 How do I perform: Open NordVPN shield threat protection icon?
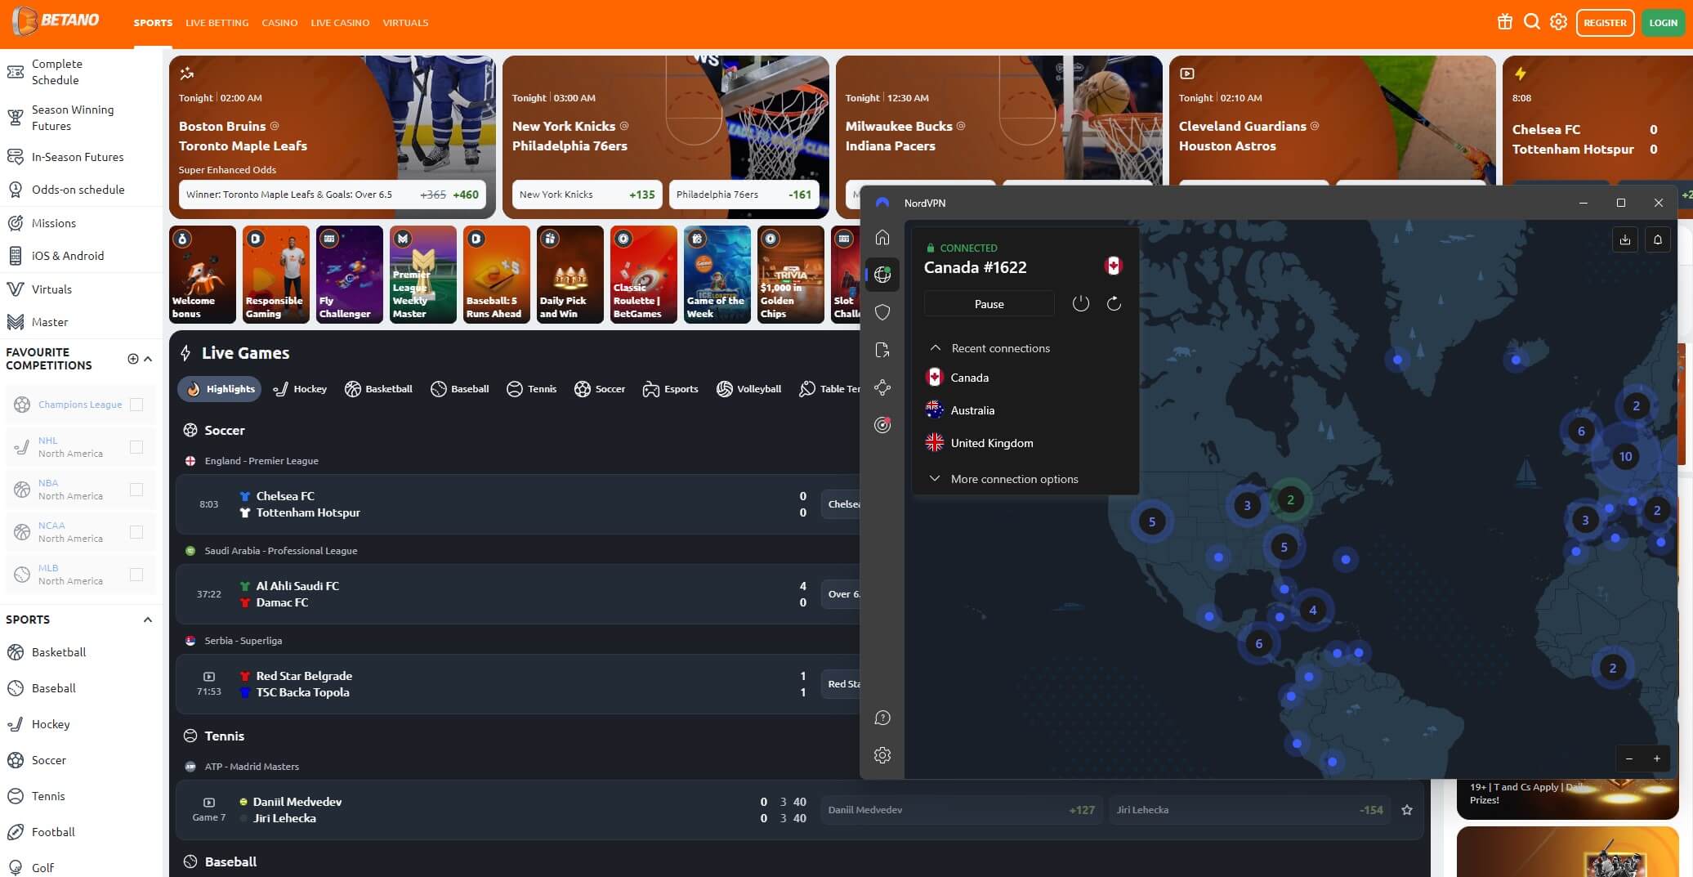click(882, 312)
